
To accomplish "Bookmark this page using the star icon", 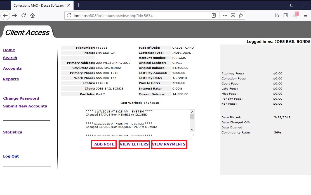I will point(241,15).
